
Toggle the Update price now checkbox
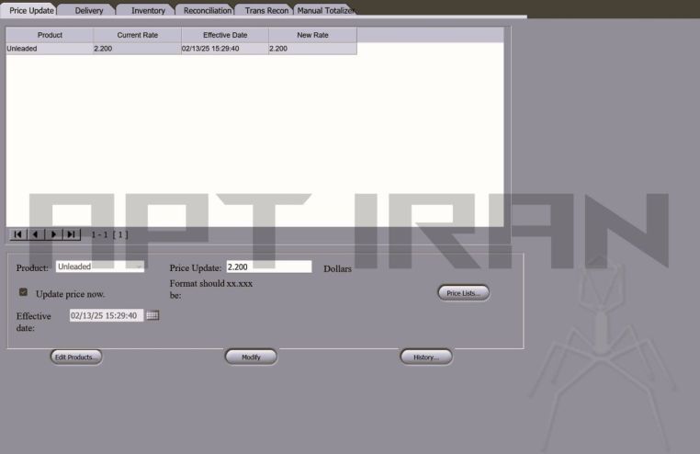[24, 292]
